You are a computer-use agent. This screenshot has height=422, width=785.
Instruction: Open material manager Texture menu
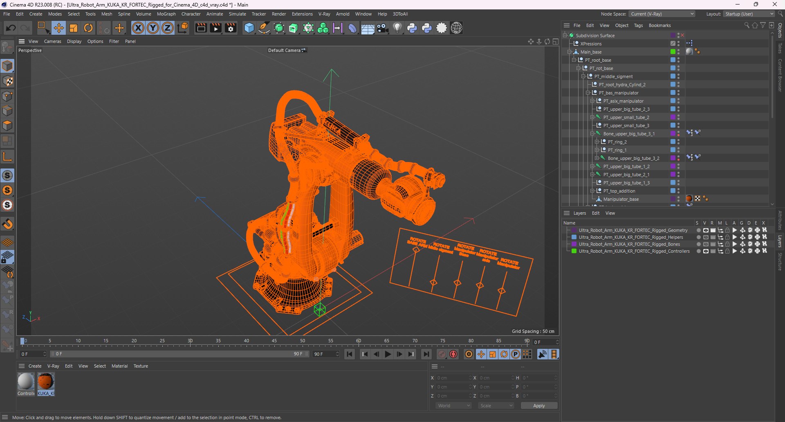141,366
